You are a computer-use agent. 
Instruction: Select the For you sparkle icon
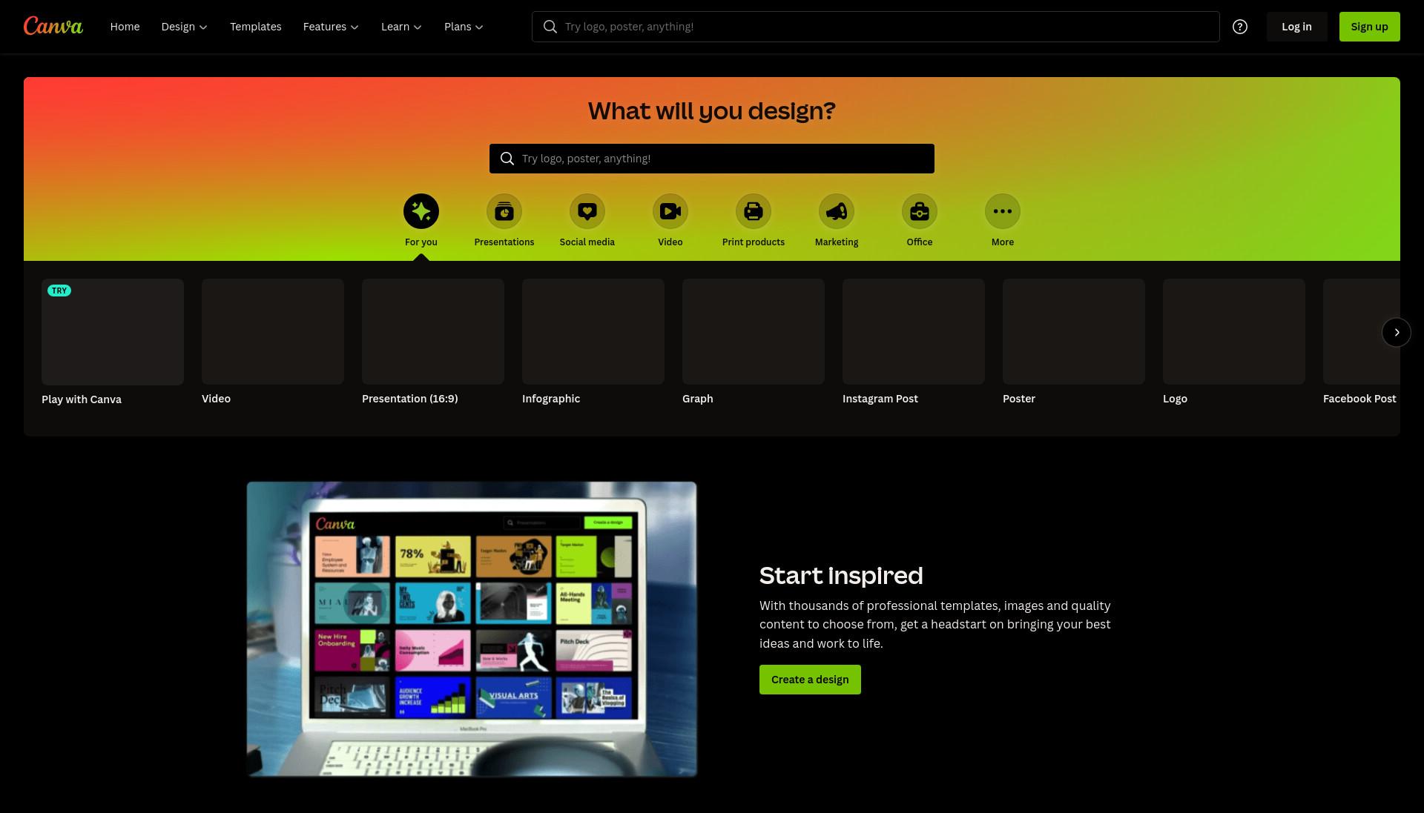point(421,211)
